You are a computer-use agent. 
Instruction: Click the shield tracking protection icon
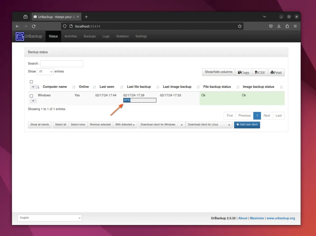[x=65, y=26]
